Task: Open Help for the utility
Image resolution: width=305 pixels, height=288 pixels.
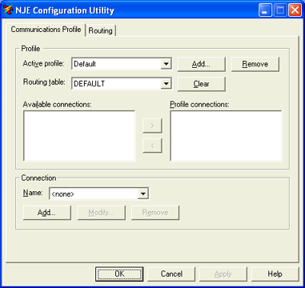Action: (x=275, y=274)
